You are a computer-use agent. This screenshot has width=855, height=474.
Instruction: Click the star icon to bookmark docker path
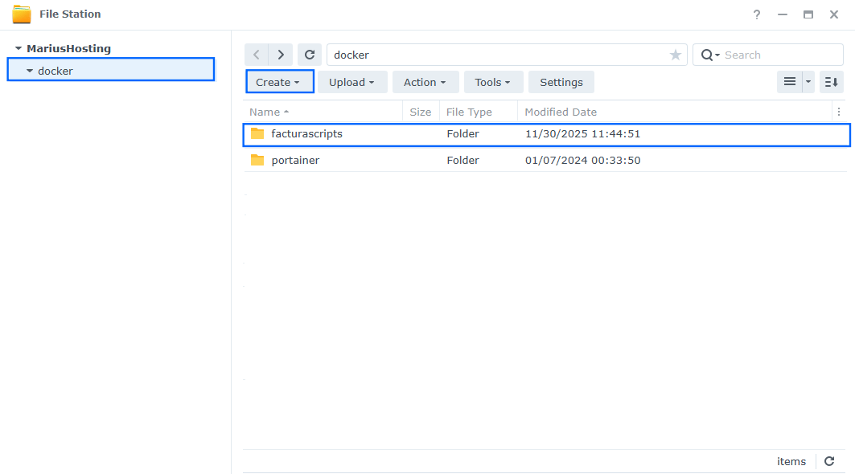coord(675,54)
